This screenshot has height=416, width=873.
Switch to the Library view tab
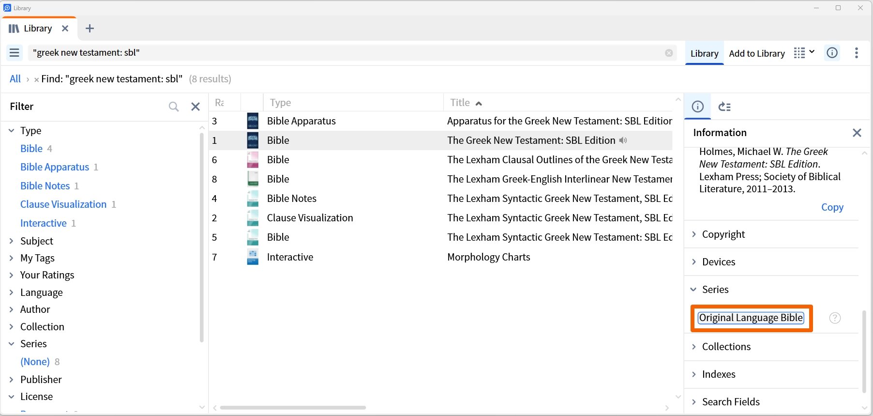click(704, 53)
